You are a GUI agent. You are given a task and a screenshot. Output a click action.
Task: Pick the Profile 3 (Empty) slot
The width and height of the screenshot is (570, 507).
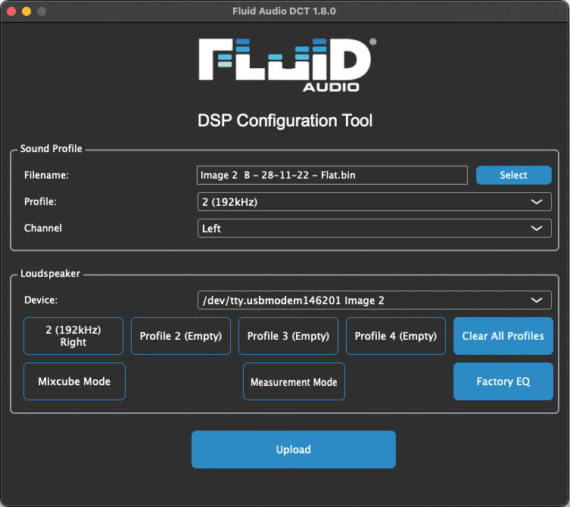coord(288,336)
